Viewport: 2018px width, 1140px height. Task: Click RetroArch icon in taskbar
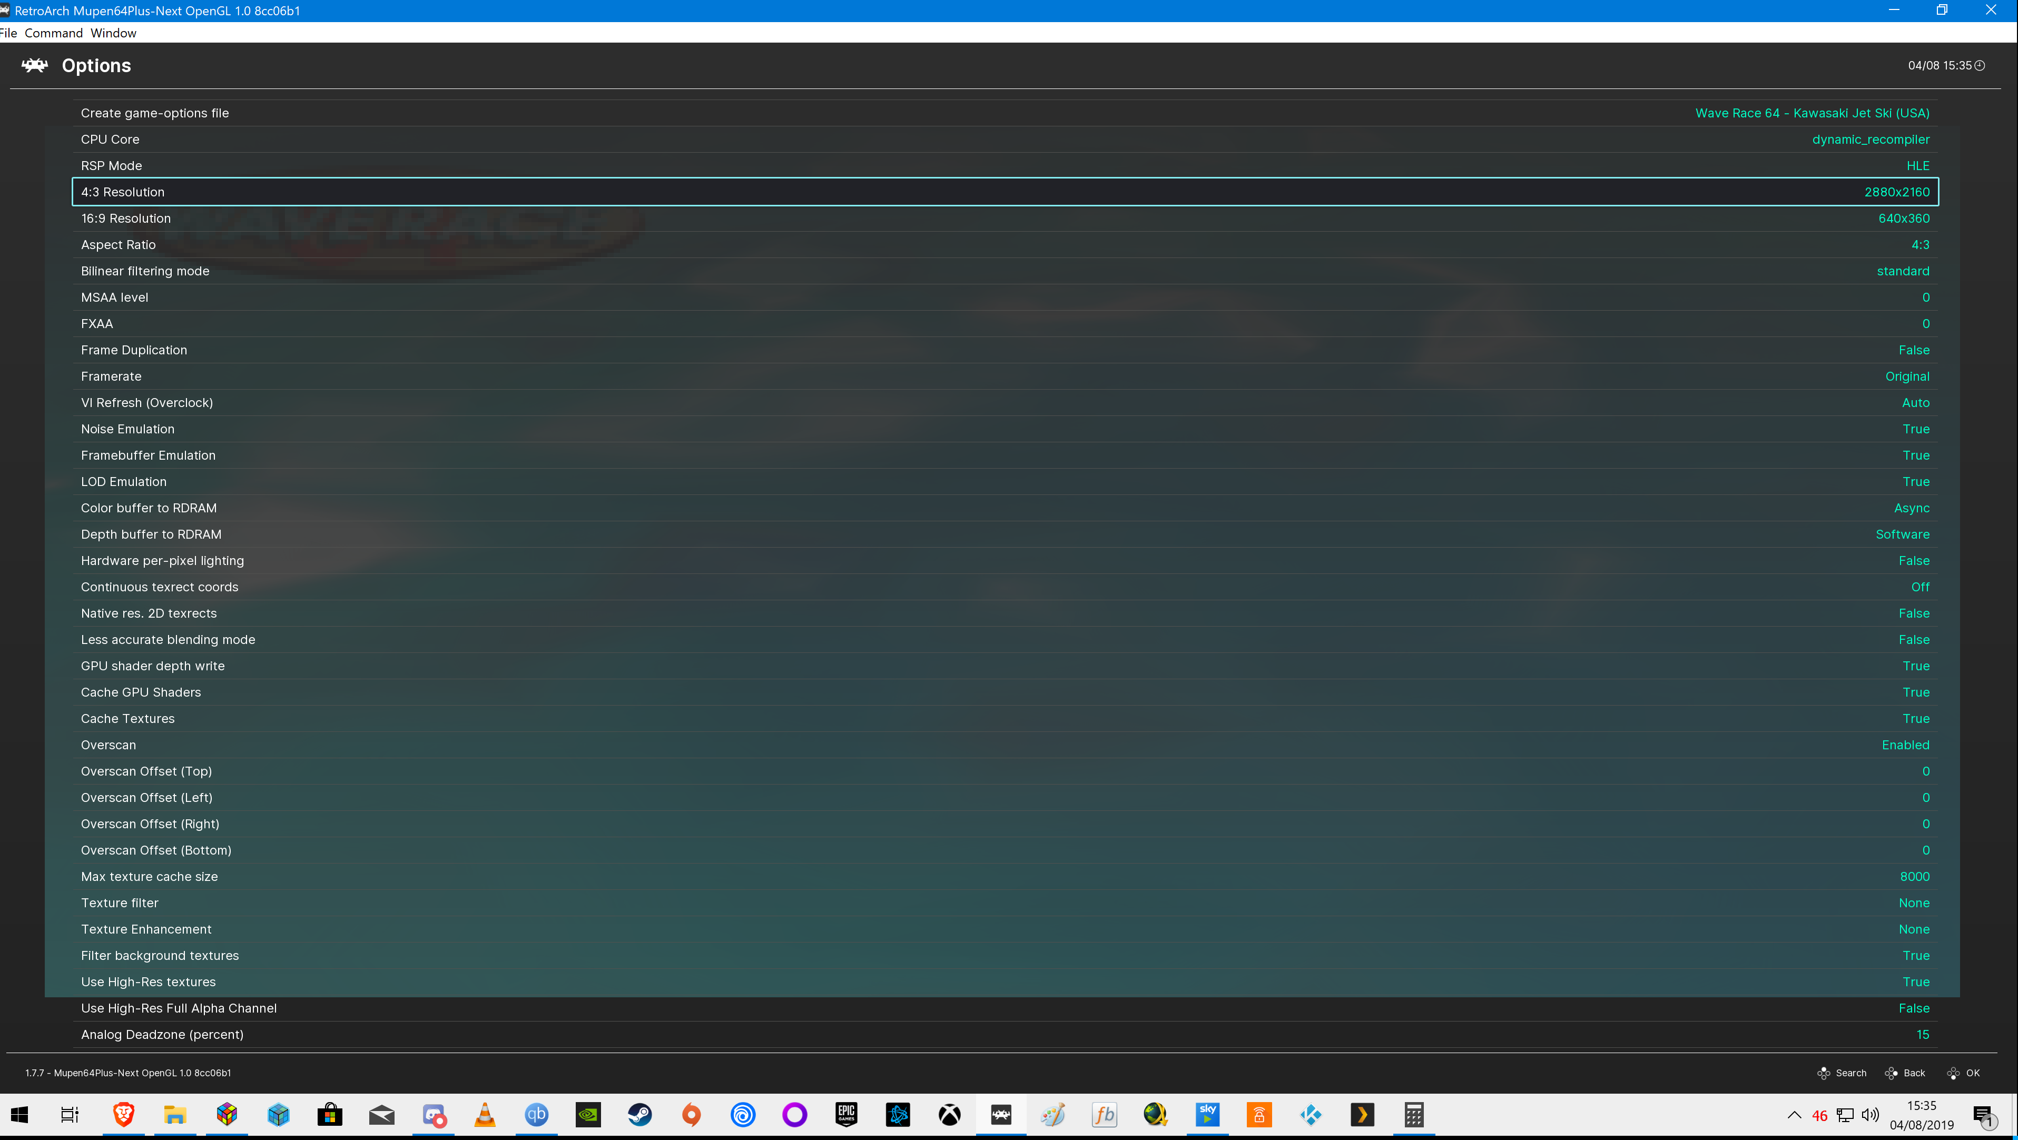(x=1001, y=1115)
